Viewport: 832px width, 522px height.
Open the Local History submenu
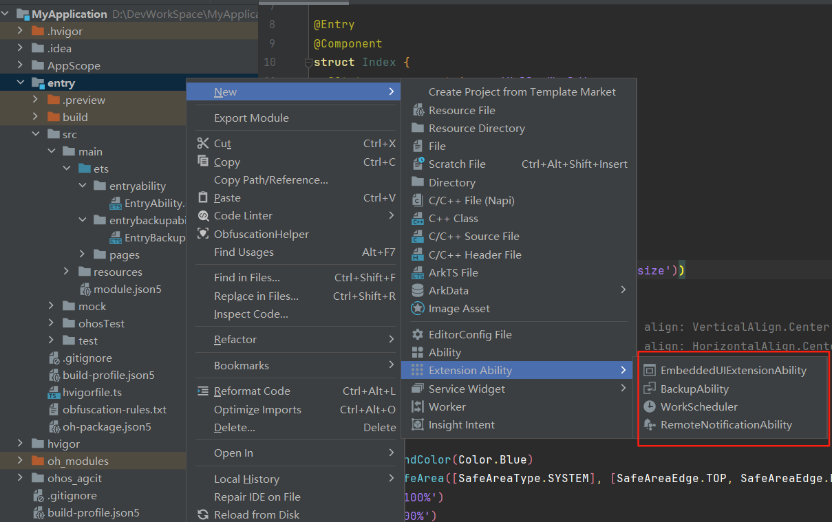coord(294,479)
